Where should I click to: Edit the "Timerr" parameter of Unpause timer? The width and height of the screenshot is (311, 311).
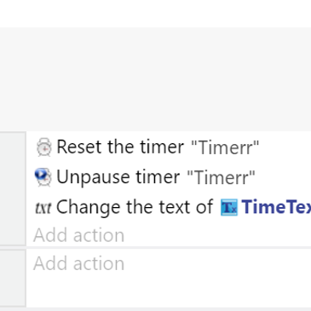(x=222, y=177)
